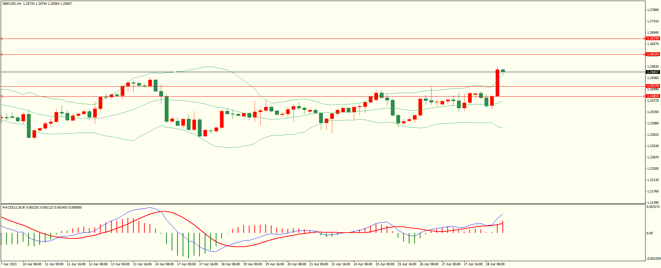Click the 1.23240 price axis label
Viewport: 661px width, 268px height.
pyautogui.click(x=653, y=146)
